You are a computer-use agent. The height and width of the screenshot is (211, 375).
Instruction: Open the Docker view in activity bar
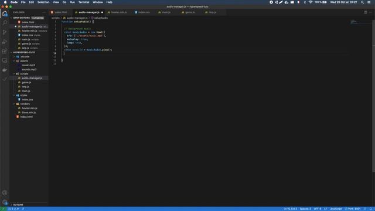pos(5,70)
